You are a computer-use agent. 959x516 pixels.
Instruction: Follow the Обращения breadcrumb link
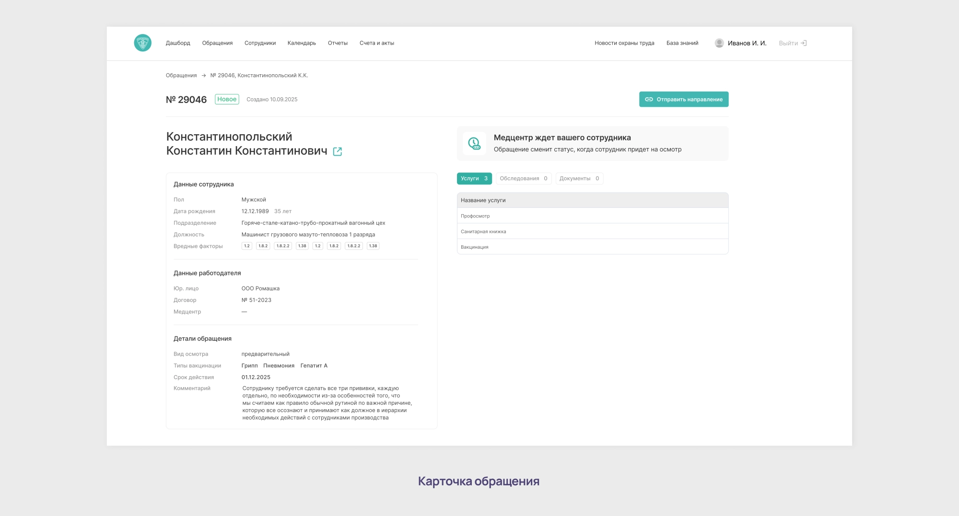tap(181, 75)
